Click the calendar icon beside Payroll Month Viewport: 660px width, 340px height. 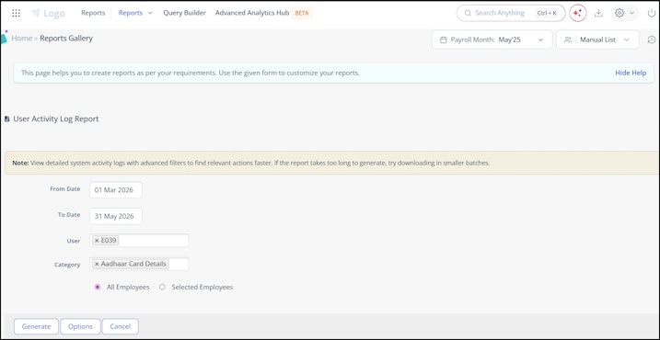click(443, 40)
